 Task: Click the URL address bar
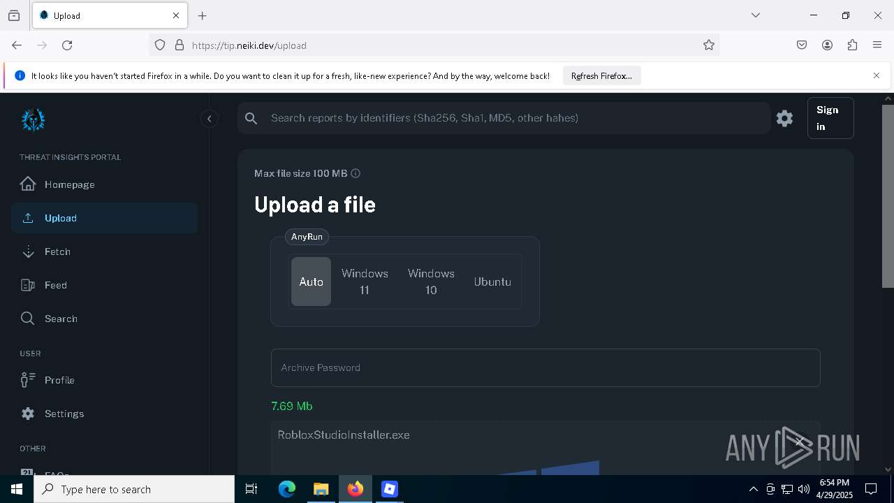[x=434, y=45]
